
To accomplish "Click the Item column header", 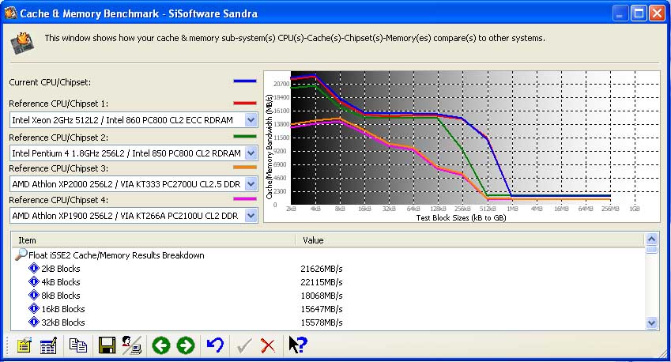I will click(x=153, y=240).
